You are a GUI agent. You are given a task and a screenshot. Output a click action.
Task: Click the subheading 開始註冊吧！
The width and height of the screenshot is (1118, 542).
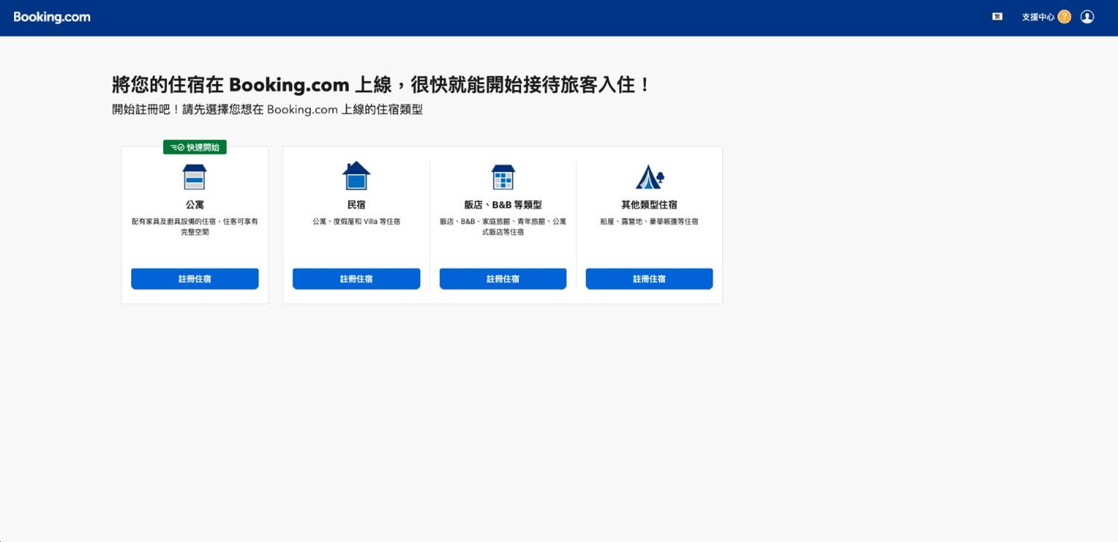pyautogui.click(x=267, y=109)
